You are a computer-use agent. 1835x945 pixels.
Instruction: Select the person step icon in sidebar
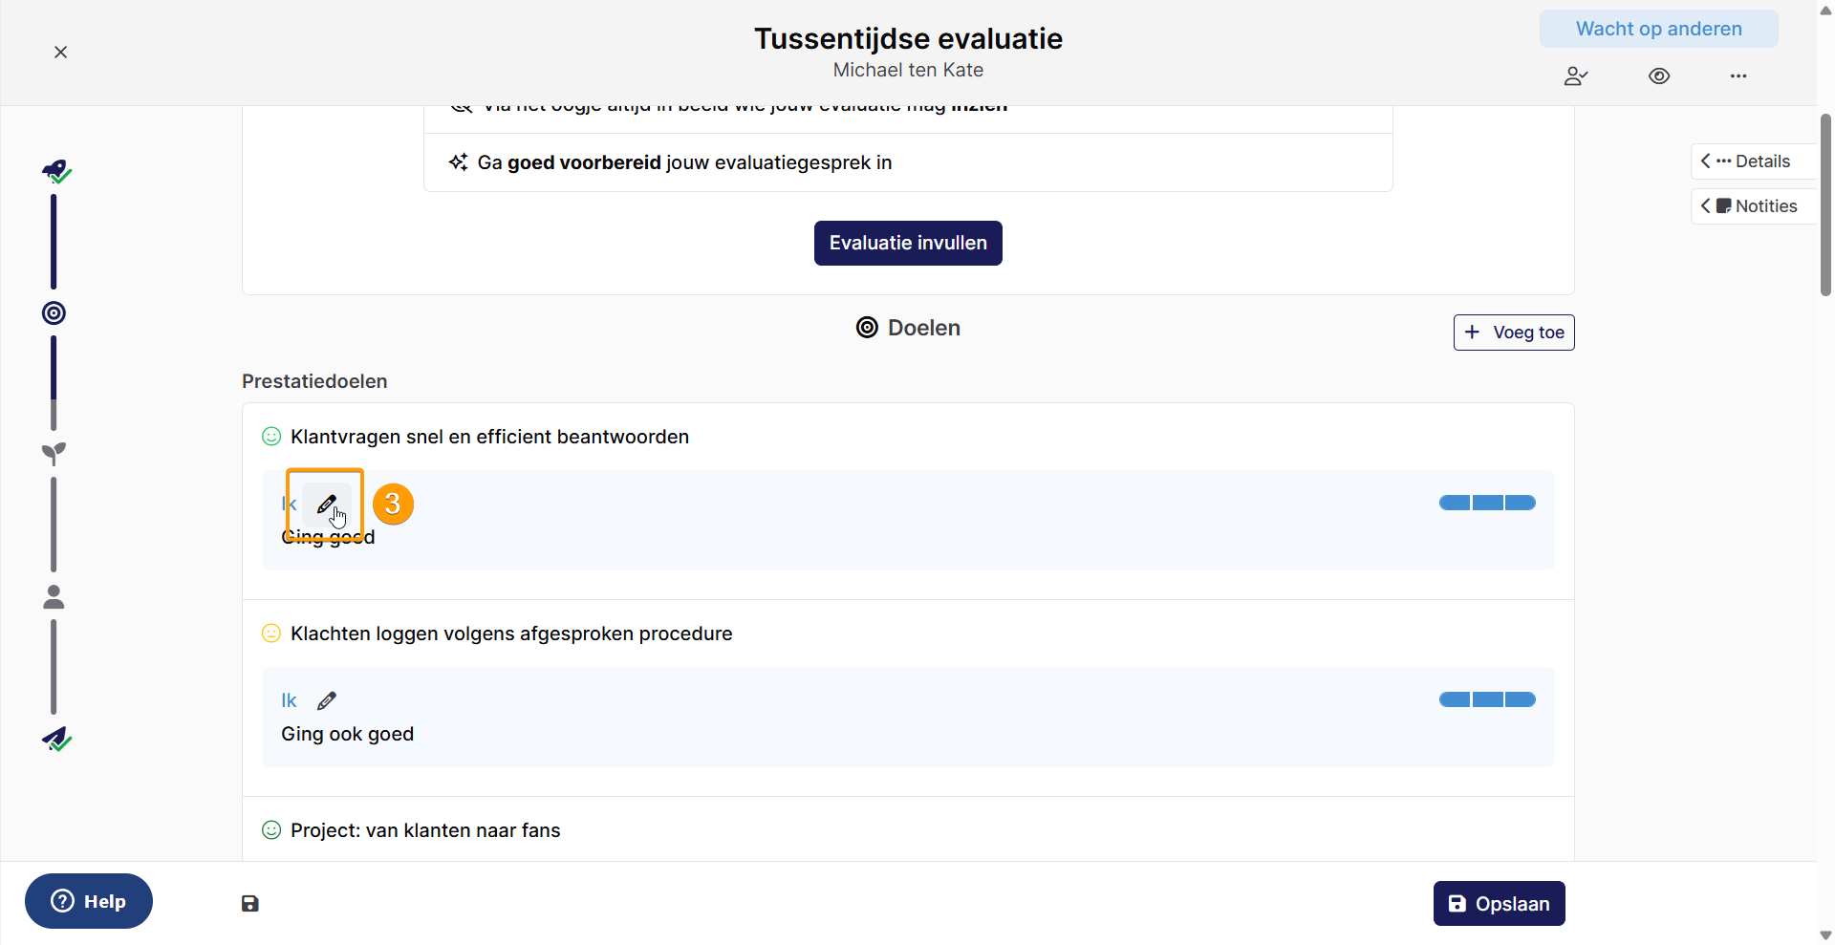54,597
